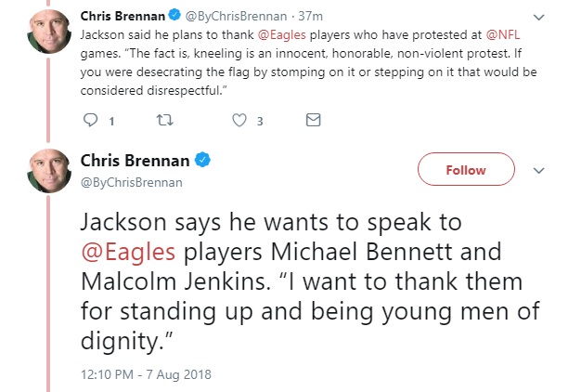
Task: Click the 12:10 PM - 7 Aug 2018 timestamp
Action: click(x=147, y=375)
